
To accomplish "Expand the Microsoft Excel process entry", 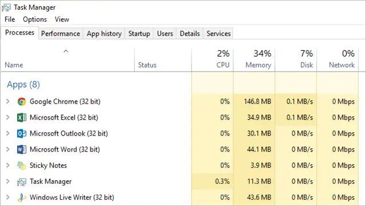I will pyautogui.click(x=7, y=117).
